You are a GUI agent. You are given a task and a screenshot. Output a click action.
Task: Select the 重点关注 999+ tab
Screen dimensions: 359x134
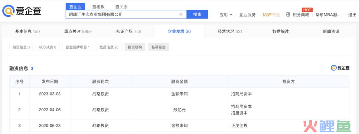click(78, 31)
